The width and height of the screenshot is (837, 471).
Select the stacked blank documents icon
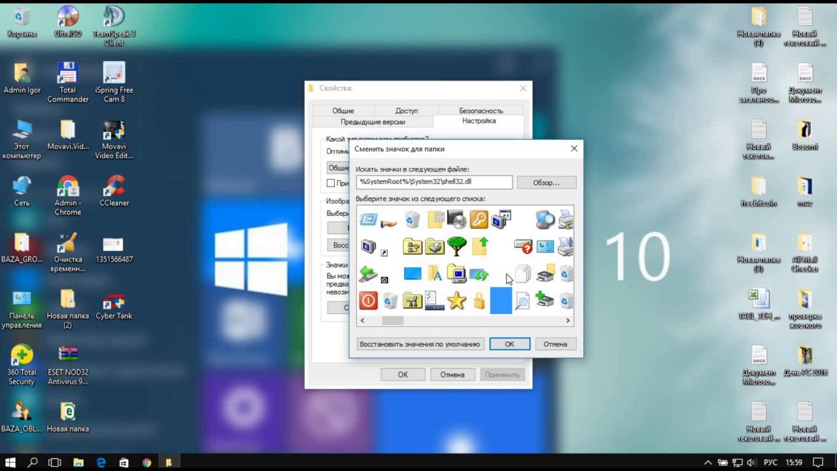[x=522, y=273]
